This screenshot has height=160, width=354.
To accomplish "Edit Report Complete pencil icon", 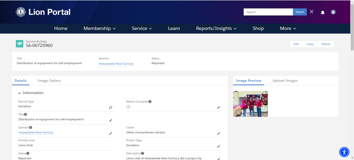I will point(218,108).
